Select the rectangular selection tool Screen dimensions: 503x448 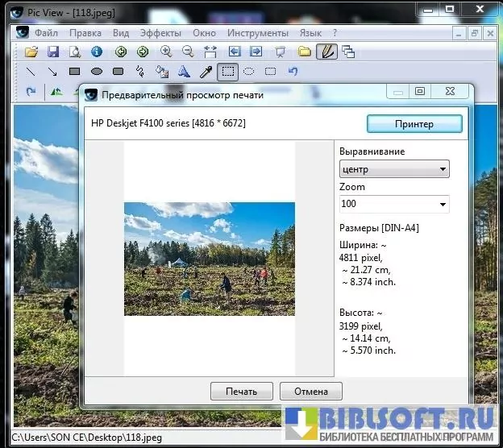point(229,72)
